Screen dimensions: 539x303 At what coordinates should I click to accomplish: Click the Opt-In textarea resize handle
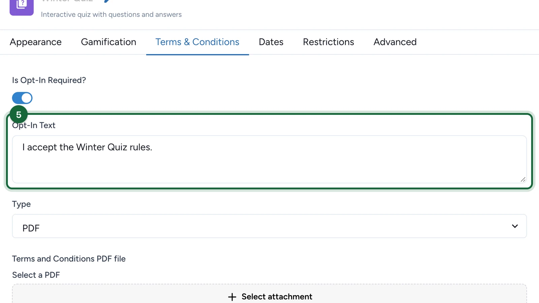pyautogui.click(x=523, y=179)
